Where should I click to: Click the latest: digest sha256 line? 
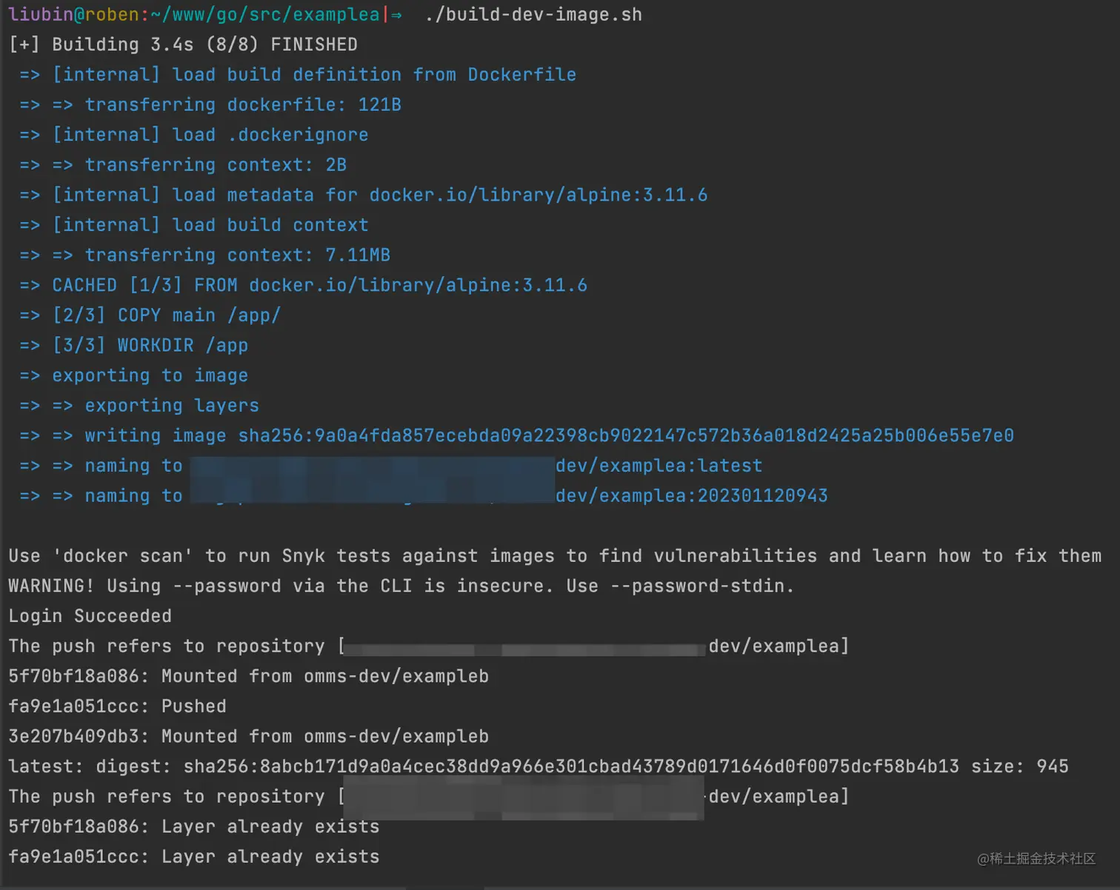(x=539, y=766)
